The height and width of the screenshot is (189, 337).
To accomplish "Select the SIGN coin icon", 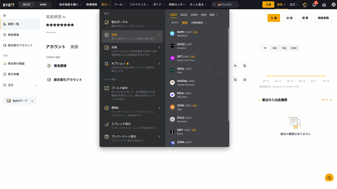I will click(172, 107).
